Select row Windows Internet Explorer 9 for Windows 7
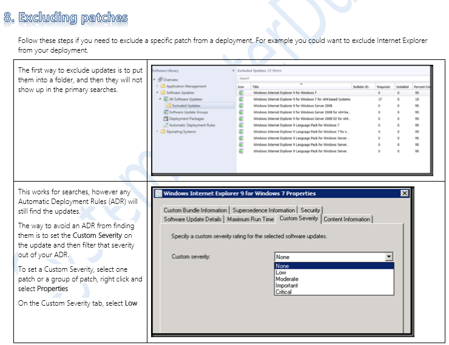Screen dimensions: 449x345 (334, 93)
